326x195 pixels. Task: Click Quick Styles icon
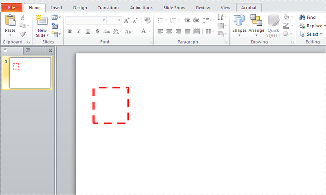click(x=273, y=20)
